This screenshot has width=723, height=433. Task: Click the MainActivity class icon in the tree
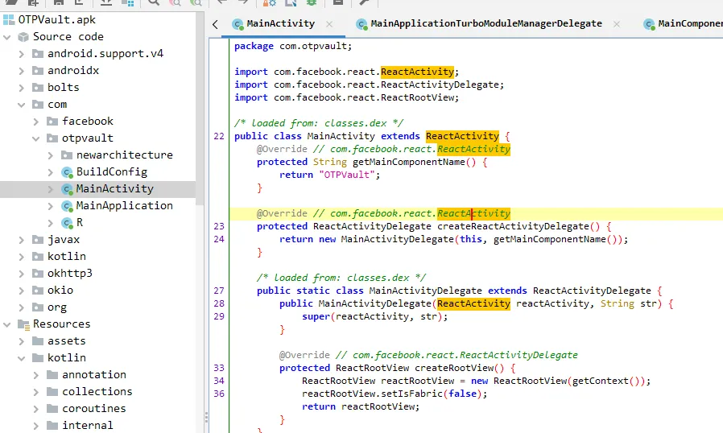click(x=68, y=189)
